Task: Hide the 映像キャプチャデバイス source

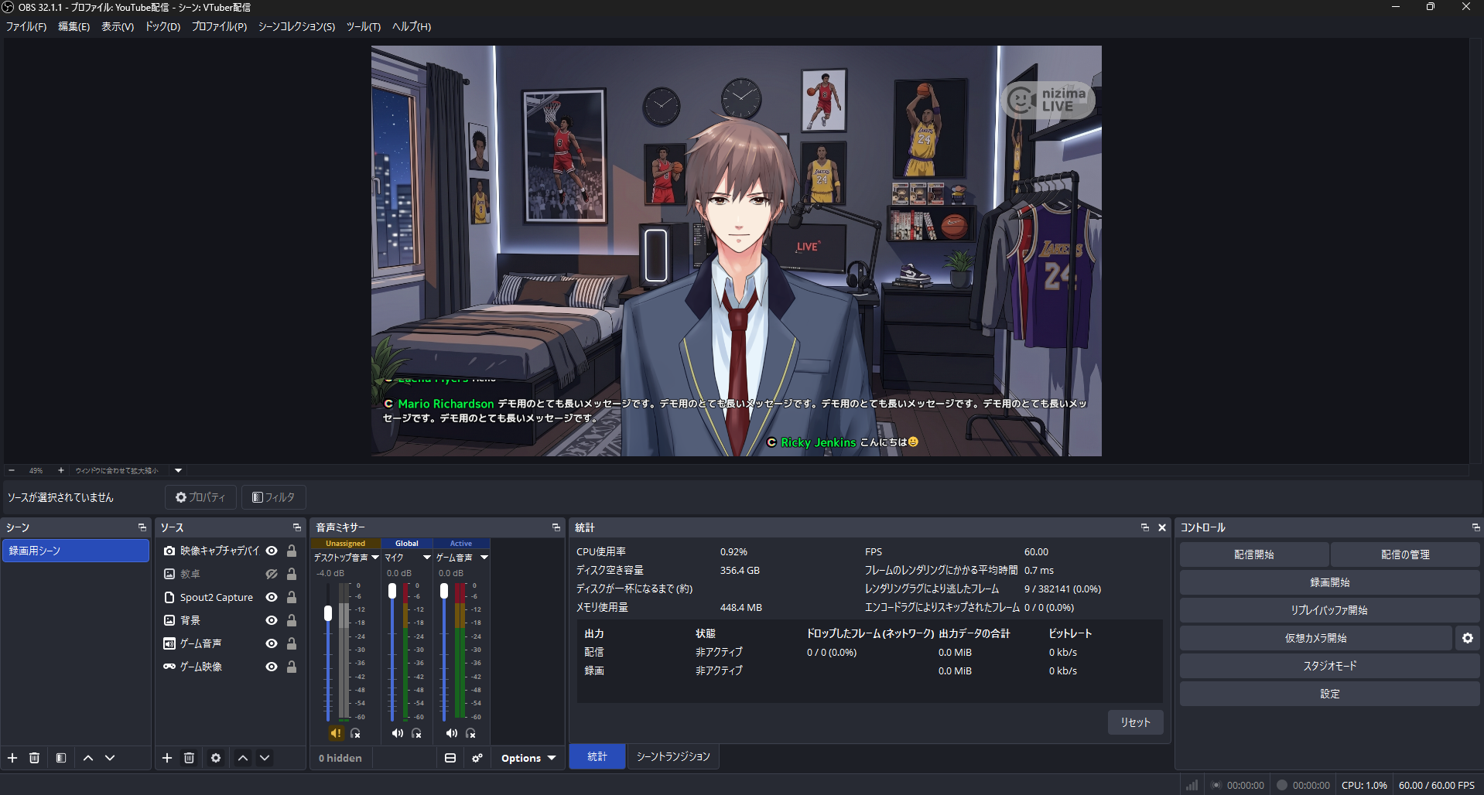Action: 272,551
